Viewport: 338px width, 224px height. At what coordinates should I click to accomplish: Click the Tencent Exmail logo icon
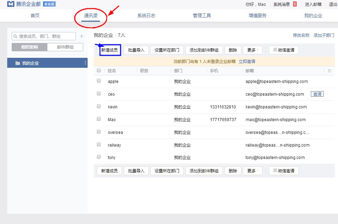tap(11, 4)
